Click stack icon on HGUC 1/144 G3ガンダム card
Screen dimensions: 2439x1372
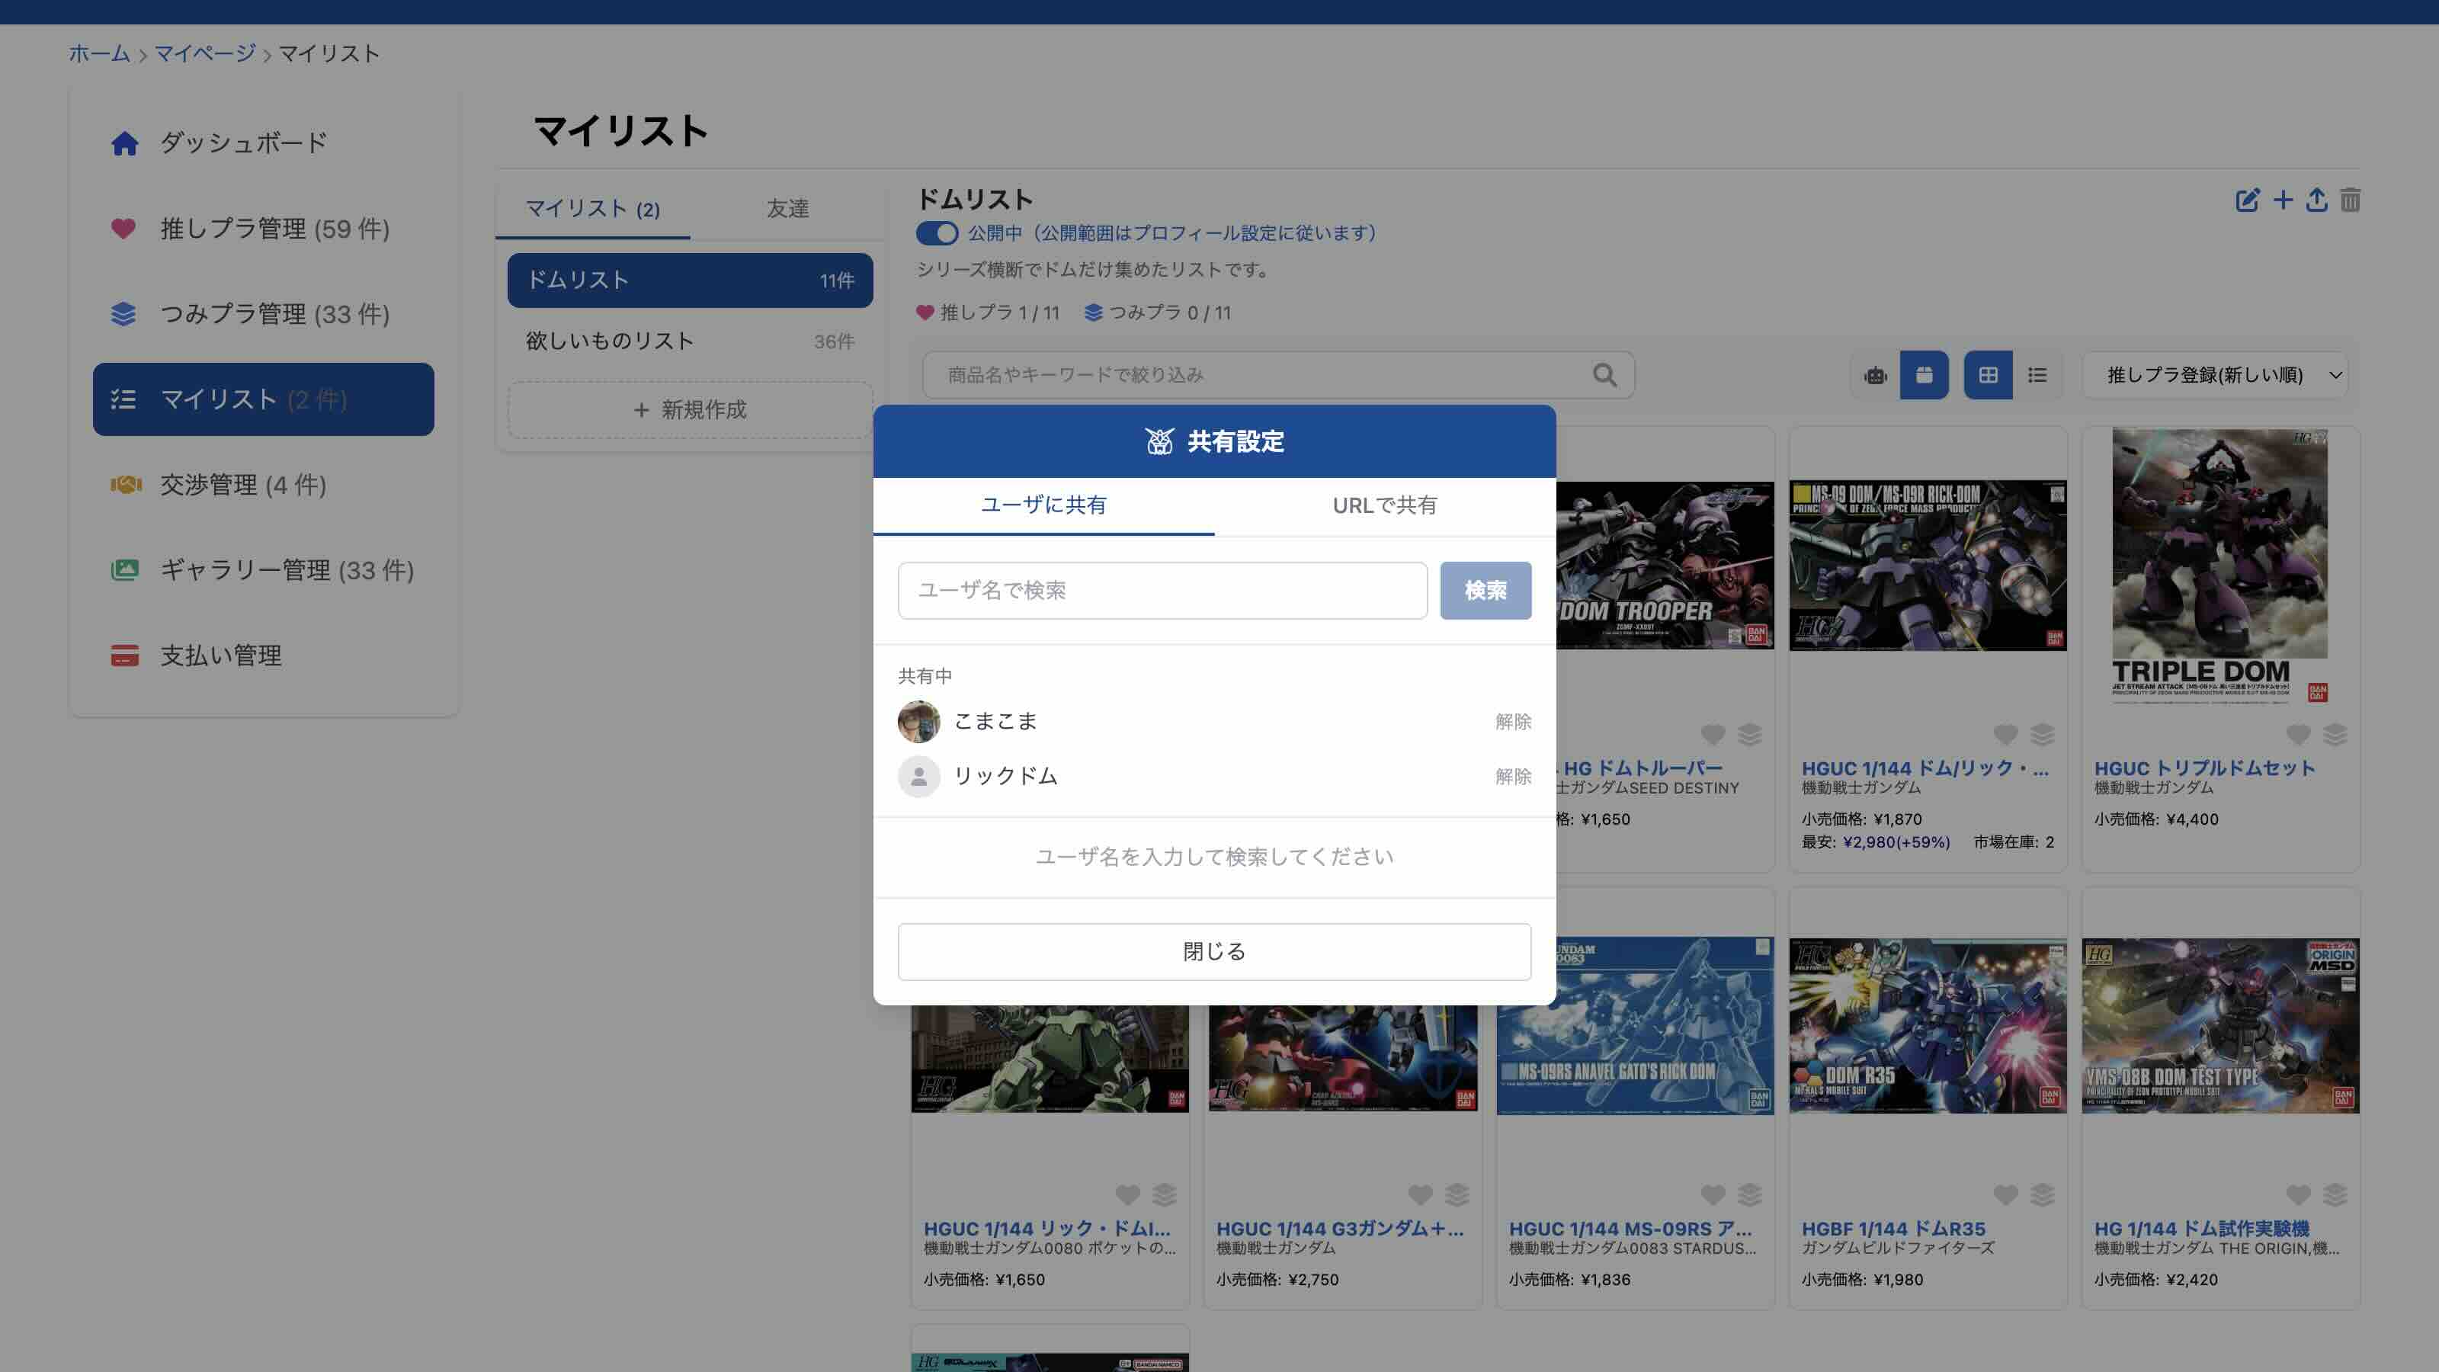[x=1457, y=1195]
